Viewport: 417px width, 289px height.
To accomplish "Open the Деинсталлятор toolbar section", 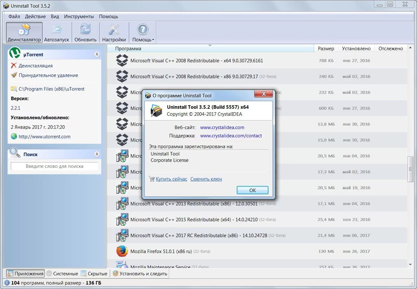I will click(24, 32).
